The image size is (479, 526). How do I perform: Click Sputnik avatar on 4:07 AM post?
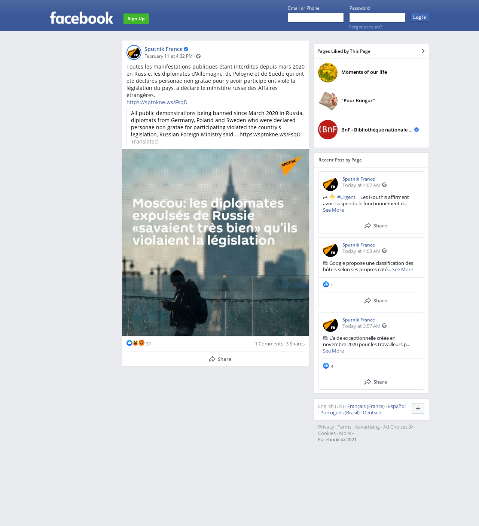pyautogui.click(x=330, y=184)
